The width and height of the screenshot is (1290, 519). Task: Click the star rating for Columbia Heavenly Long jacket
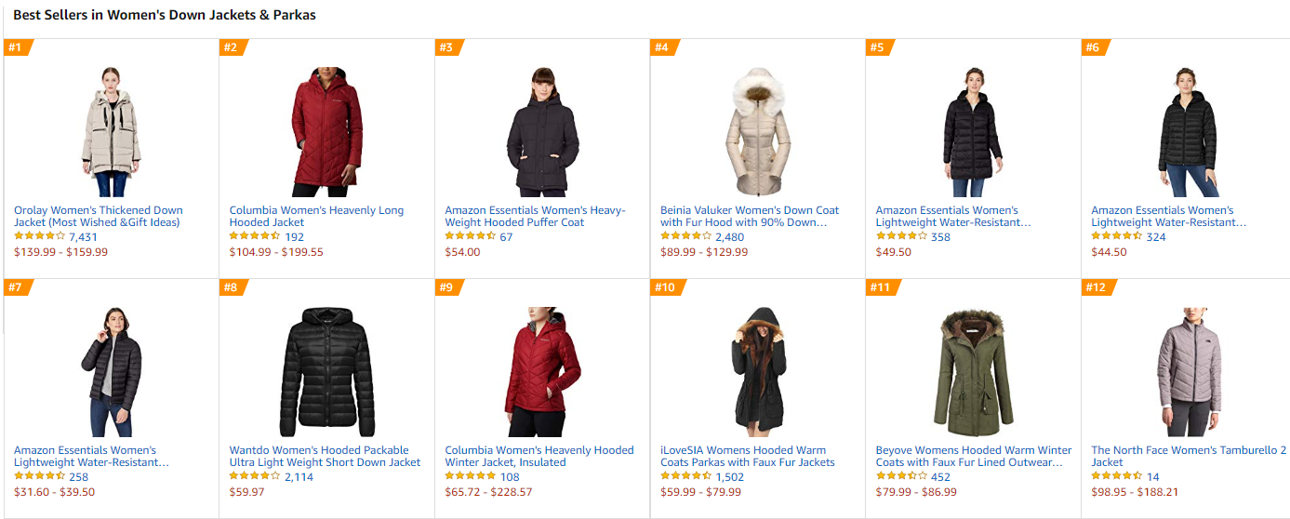[255, 237]
